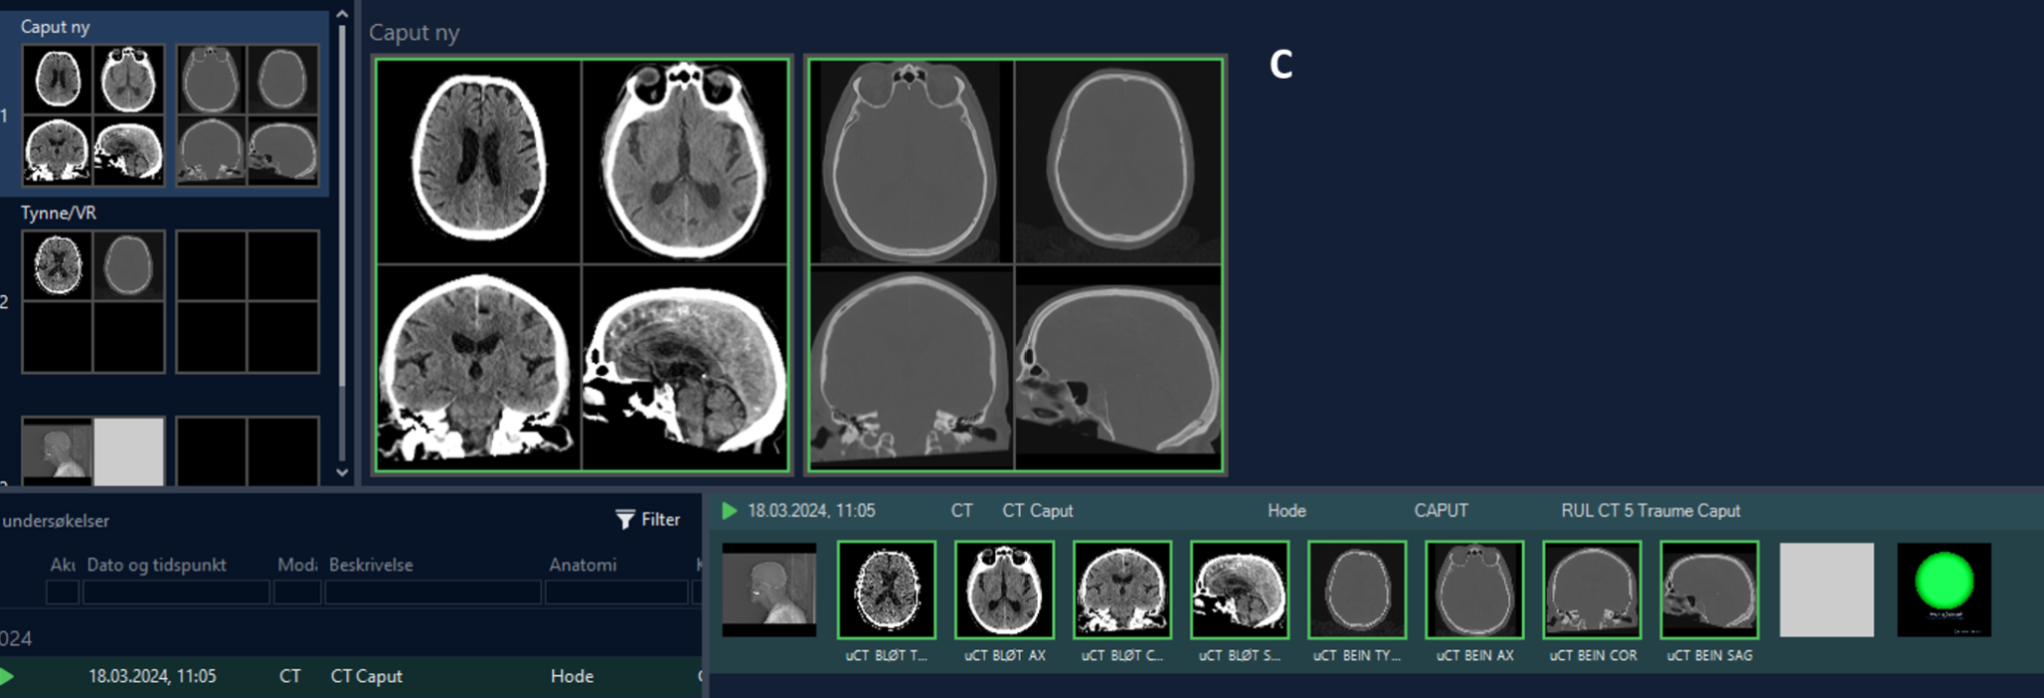The width and height of the screenshot is (2044, 698).
Task: Activate the bone-window coronal viewport
Action: (x=911, y=367)
